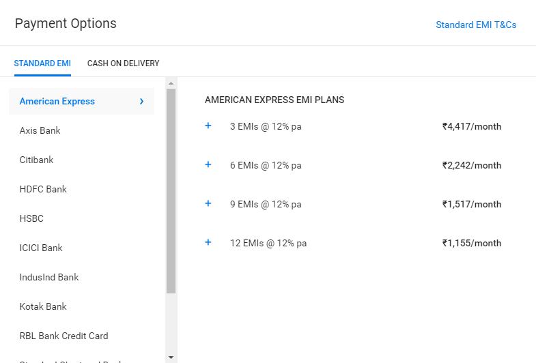The width and height of the screenshot is (536, 363).
Task: Switch to the Standard EMI tab
Action: tap(42, 63)
